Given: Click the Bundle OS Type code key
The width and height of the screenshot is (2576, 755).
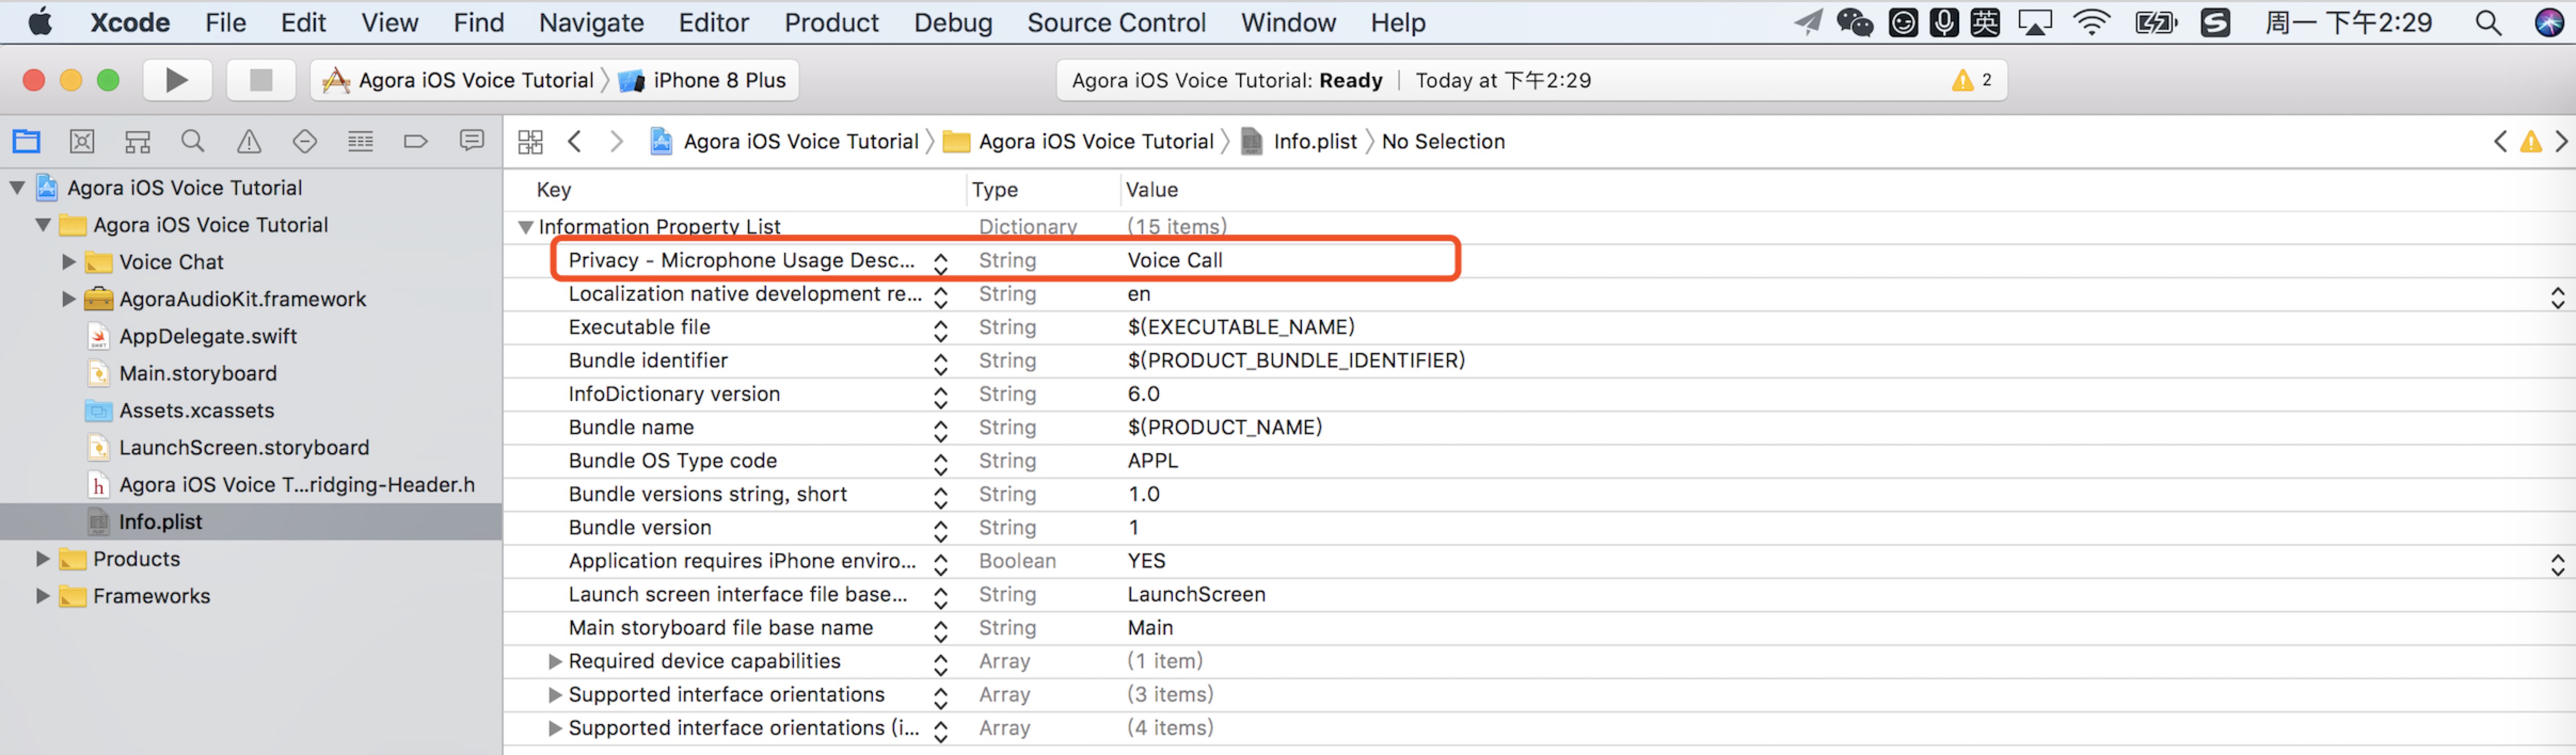Looking at the screenshot, I should coord(672,460).
